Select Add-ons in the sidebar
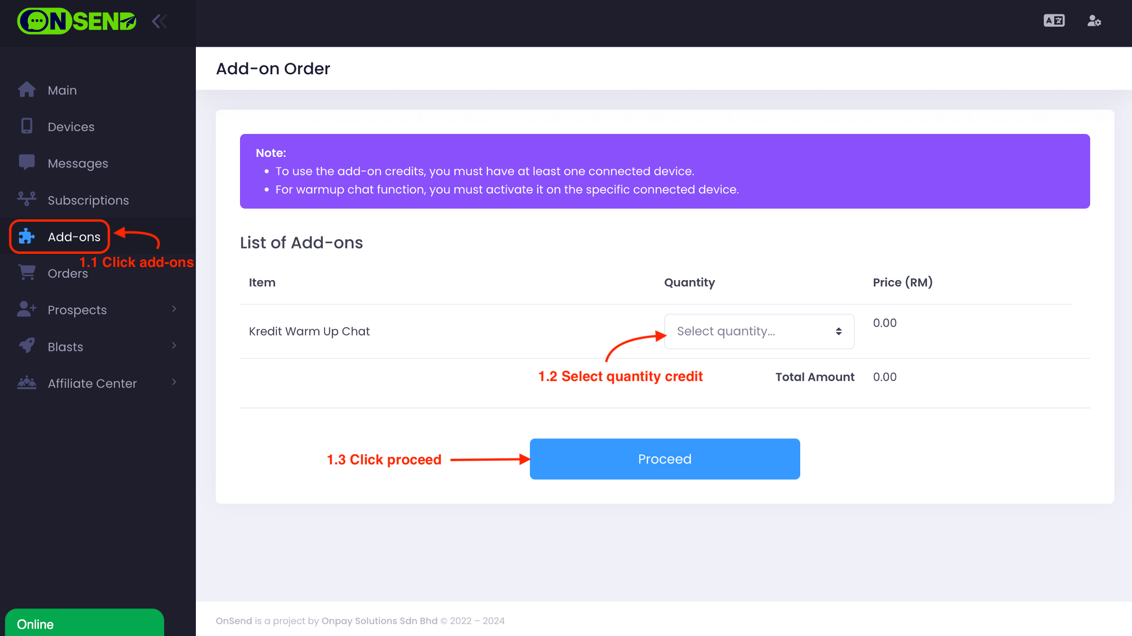 pyautogui.click(x=74, y=237)
